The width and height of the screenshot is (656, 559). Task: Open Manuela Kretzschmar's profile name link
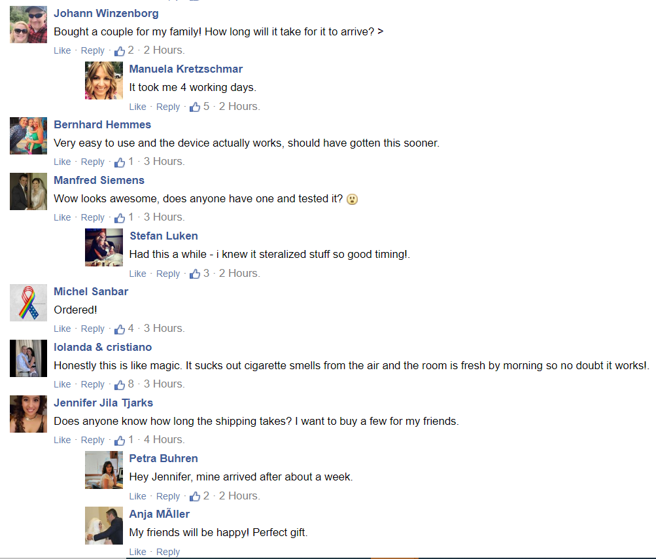[186, 69]
